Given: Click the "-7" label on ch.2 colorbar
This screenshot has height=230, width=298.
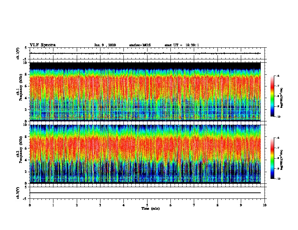Looking at the screenshot, I should pos(278,148).
